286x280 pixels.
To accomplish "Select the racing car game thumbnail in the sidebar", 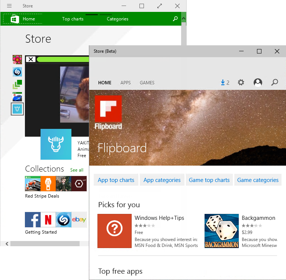I will coord(17,97).
